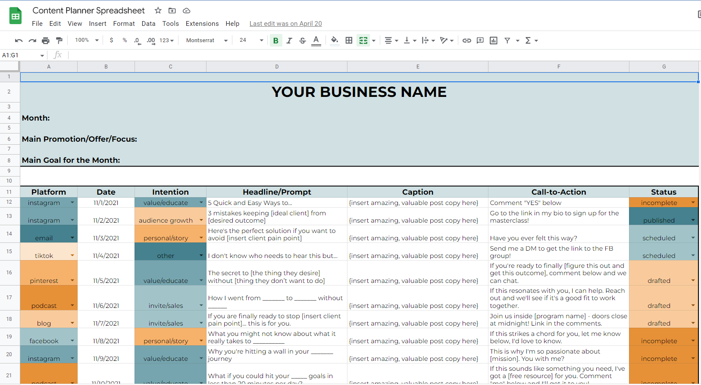Viewport: 701px width, 385px height.
Task: Open the Borders tool
Action: pos(349,40)
